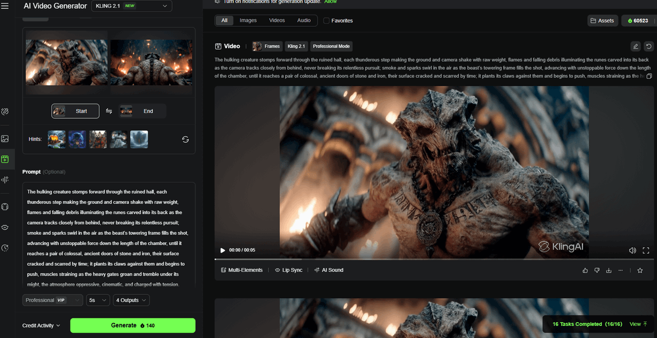Choose the first pumpkin hint thumbnail

point(56,139)
